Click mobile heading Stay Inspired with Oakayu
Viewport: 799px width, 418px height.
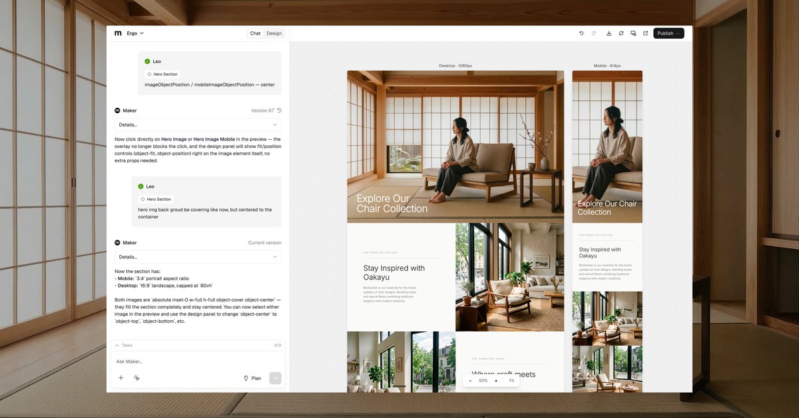click(600, 252)
